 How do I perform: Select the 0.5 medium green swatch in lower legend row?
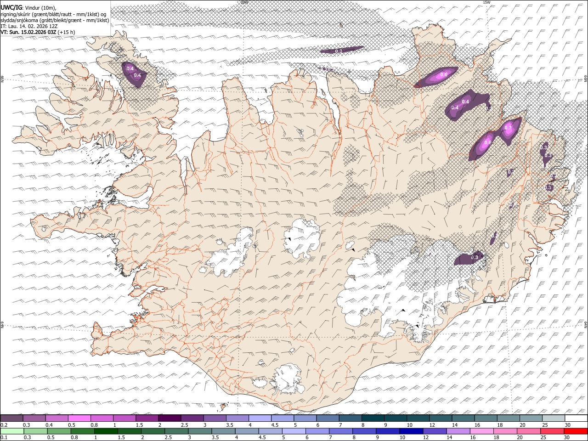point(59,431)
